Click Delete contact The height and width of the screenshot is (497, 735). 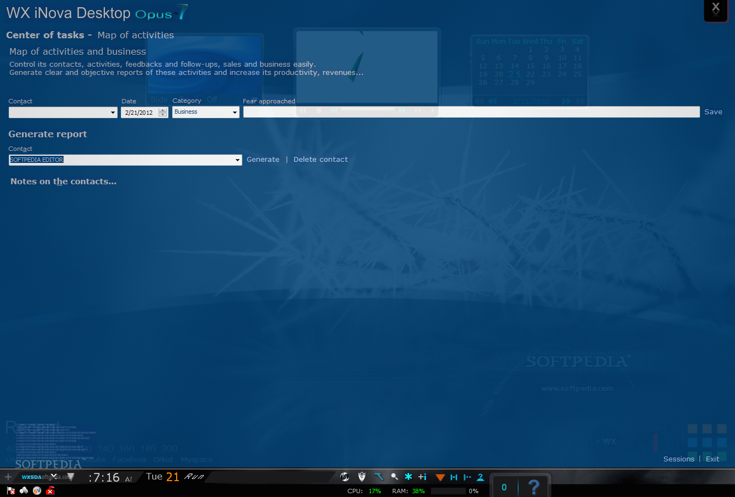(320, 159)
